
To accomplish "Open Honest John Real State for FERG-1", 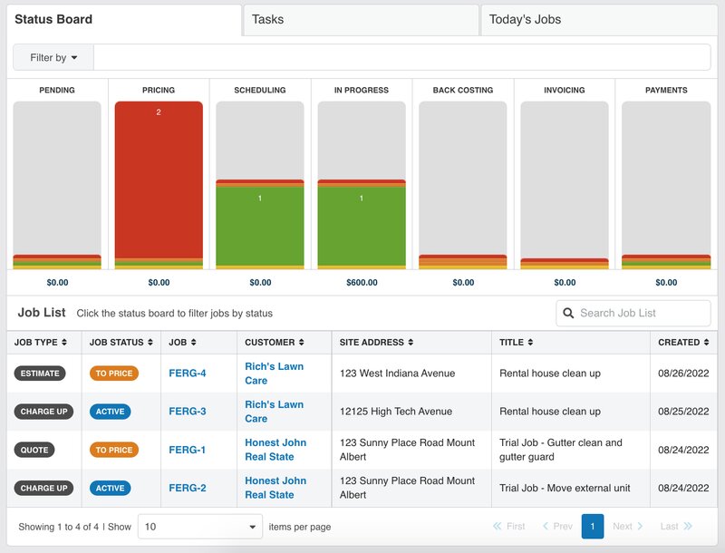I will (x=275, y=450).
